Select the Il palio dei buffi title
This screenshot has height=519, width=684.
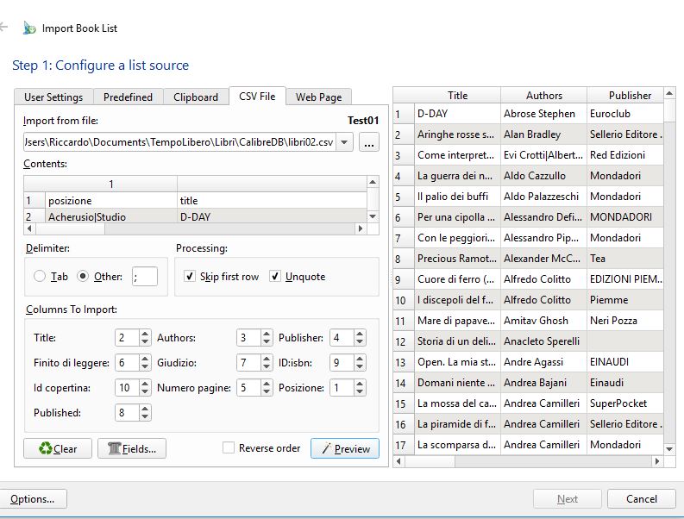pos(457,197)
